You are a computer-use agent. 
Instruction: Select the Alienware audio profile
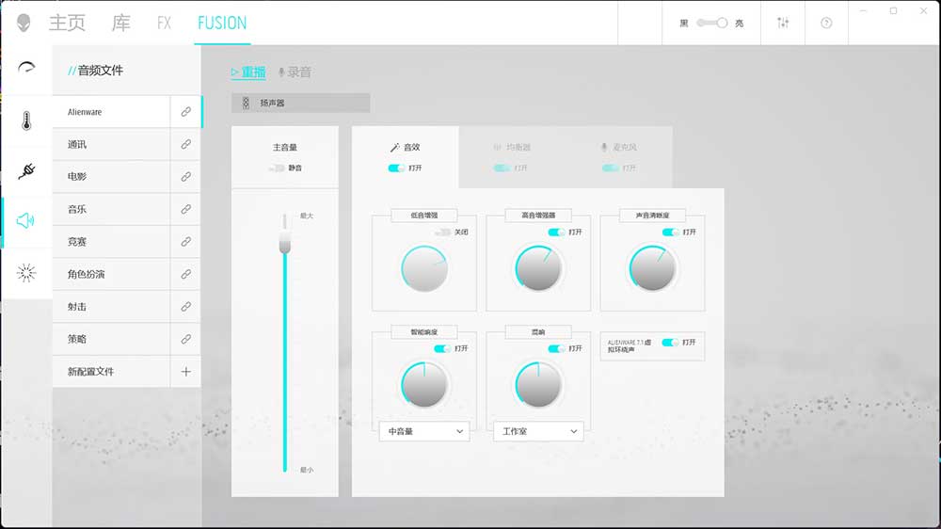tap(111, 112)
